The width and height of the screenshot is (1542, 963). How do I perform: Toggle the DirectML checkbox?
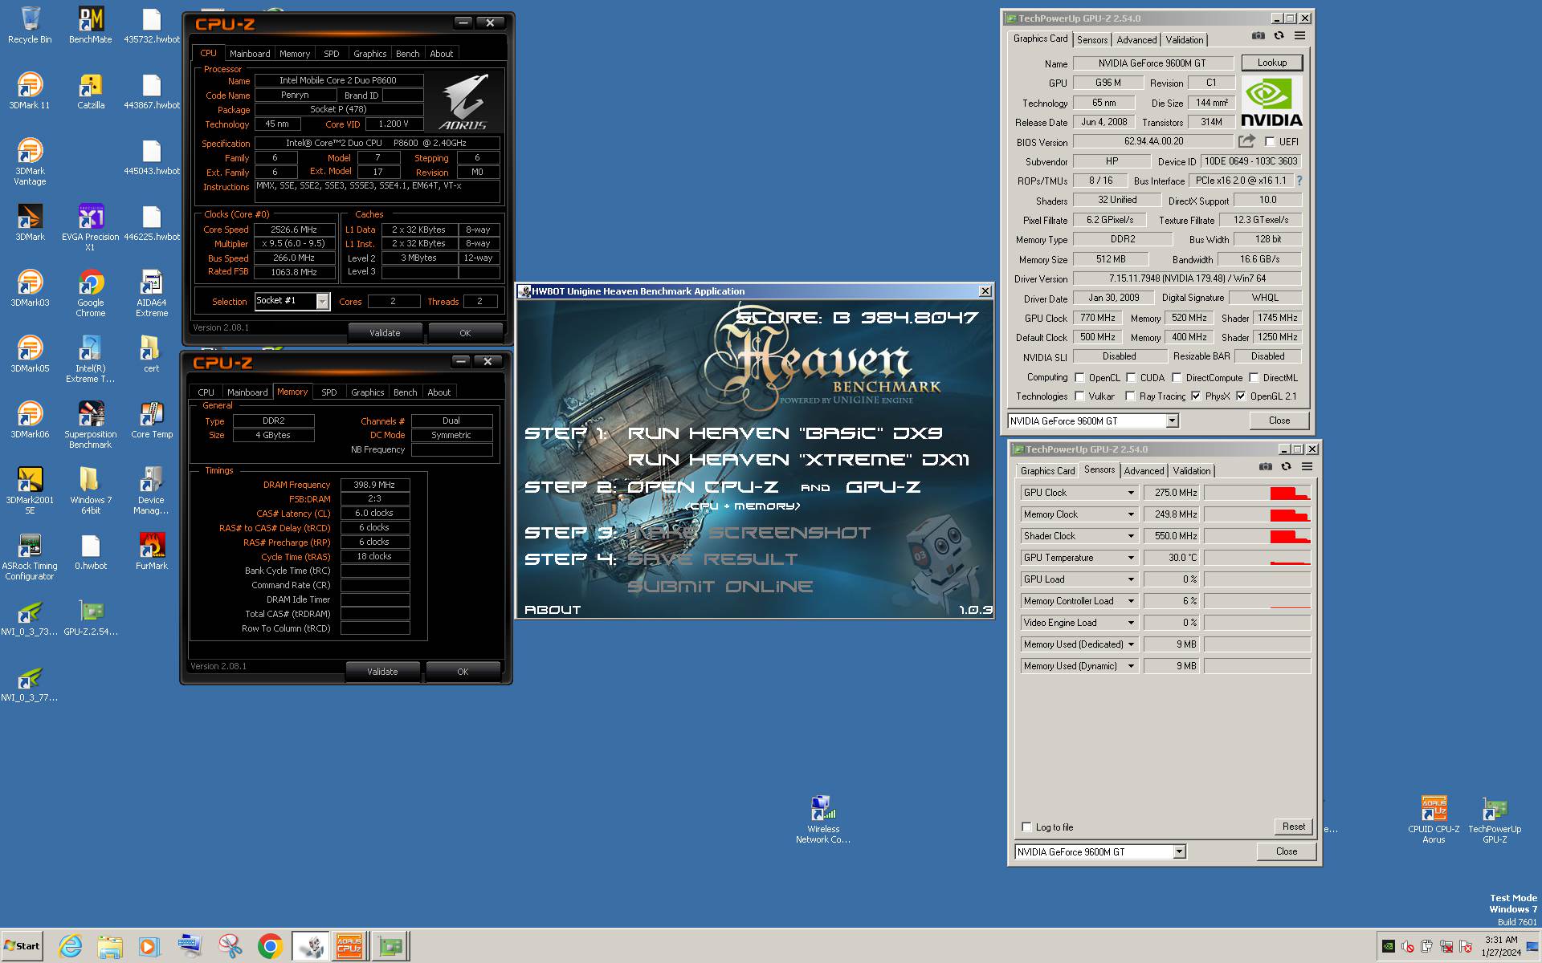pyautogui.click(x=1254, y=378)
